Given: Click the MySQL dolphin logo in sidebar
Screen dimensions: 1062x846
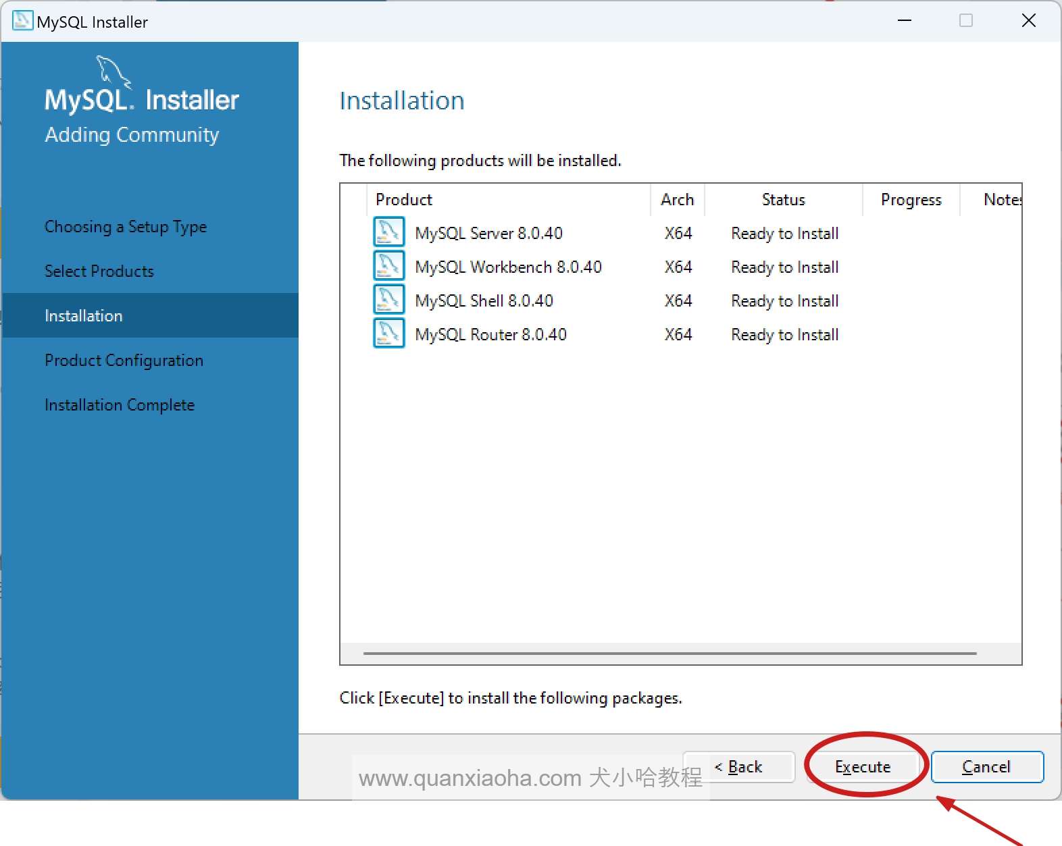Looking at the screenshot, I should (x=113, y=72).
